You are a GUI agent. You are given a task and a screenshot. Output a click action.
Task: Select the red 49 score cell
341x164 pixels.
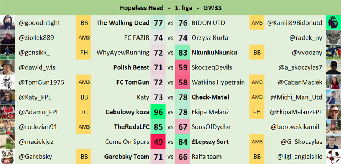click(x=158, y=142)
